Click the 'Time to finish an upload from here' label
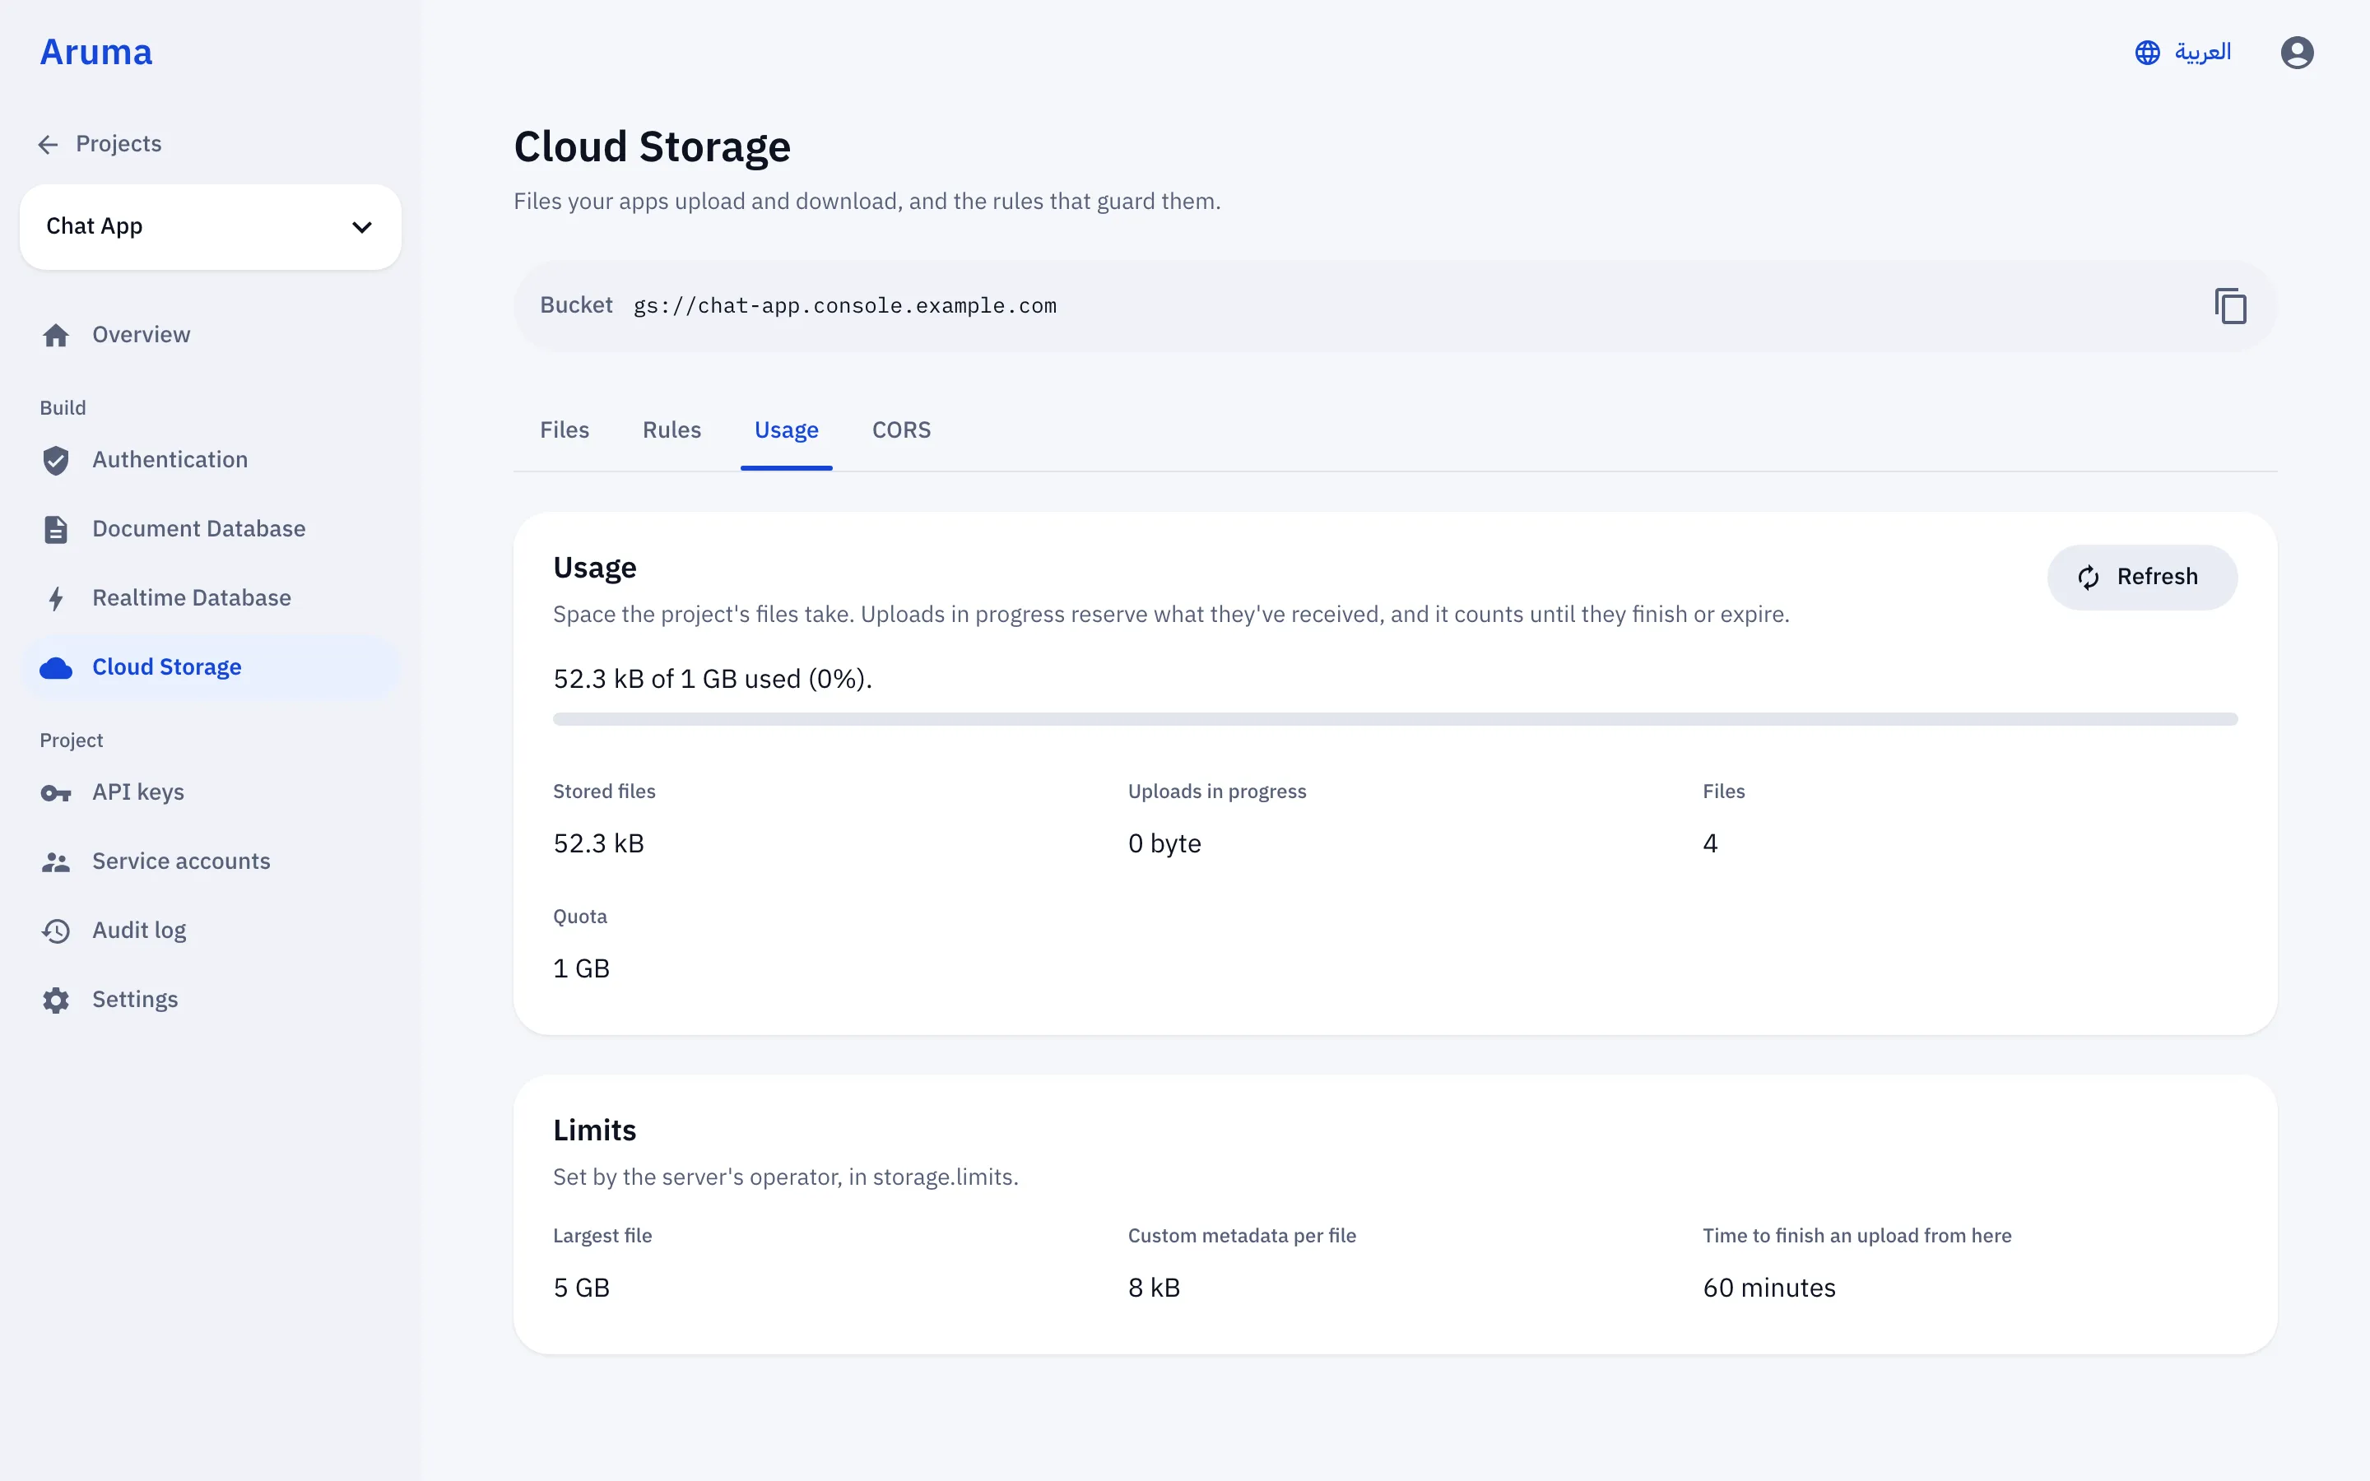This screenshot has height=1481, width=2370. [x=1856, y=1236]
